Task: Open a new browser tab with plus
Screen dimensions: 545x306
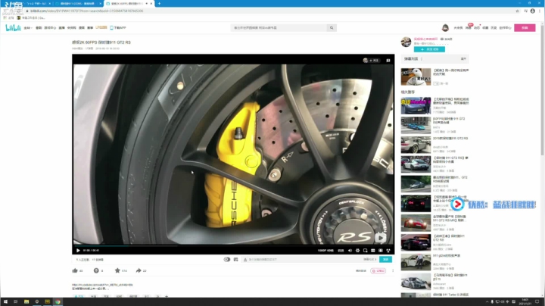Action: coord(159,4)
